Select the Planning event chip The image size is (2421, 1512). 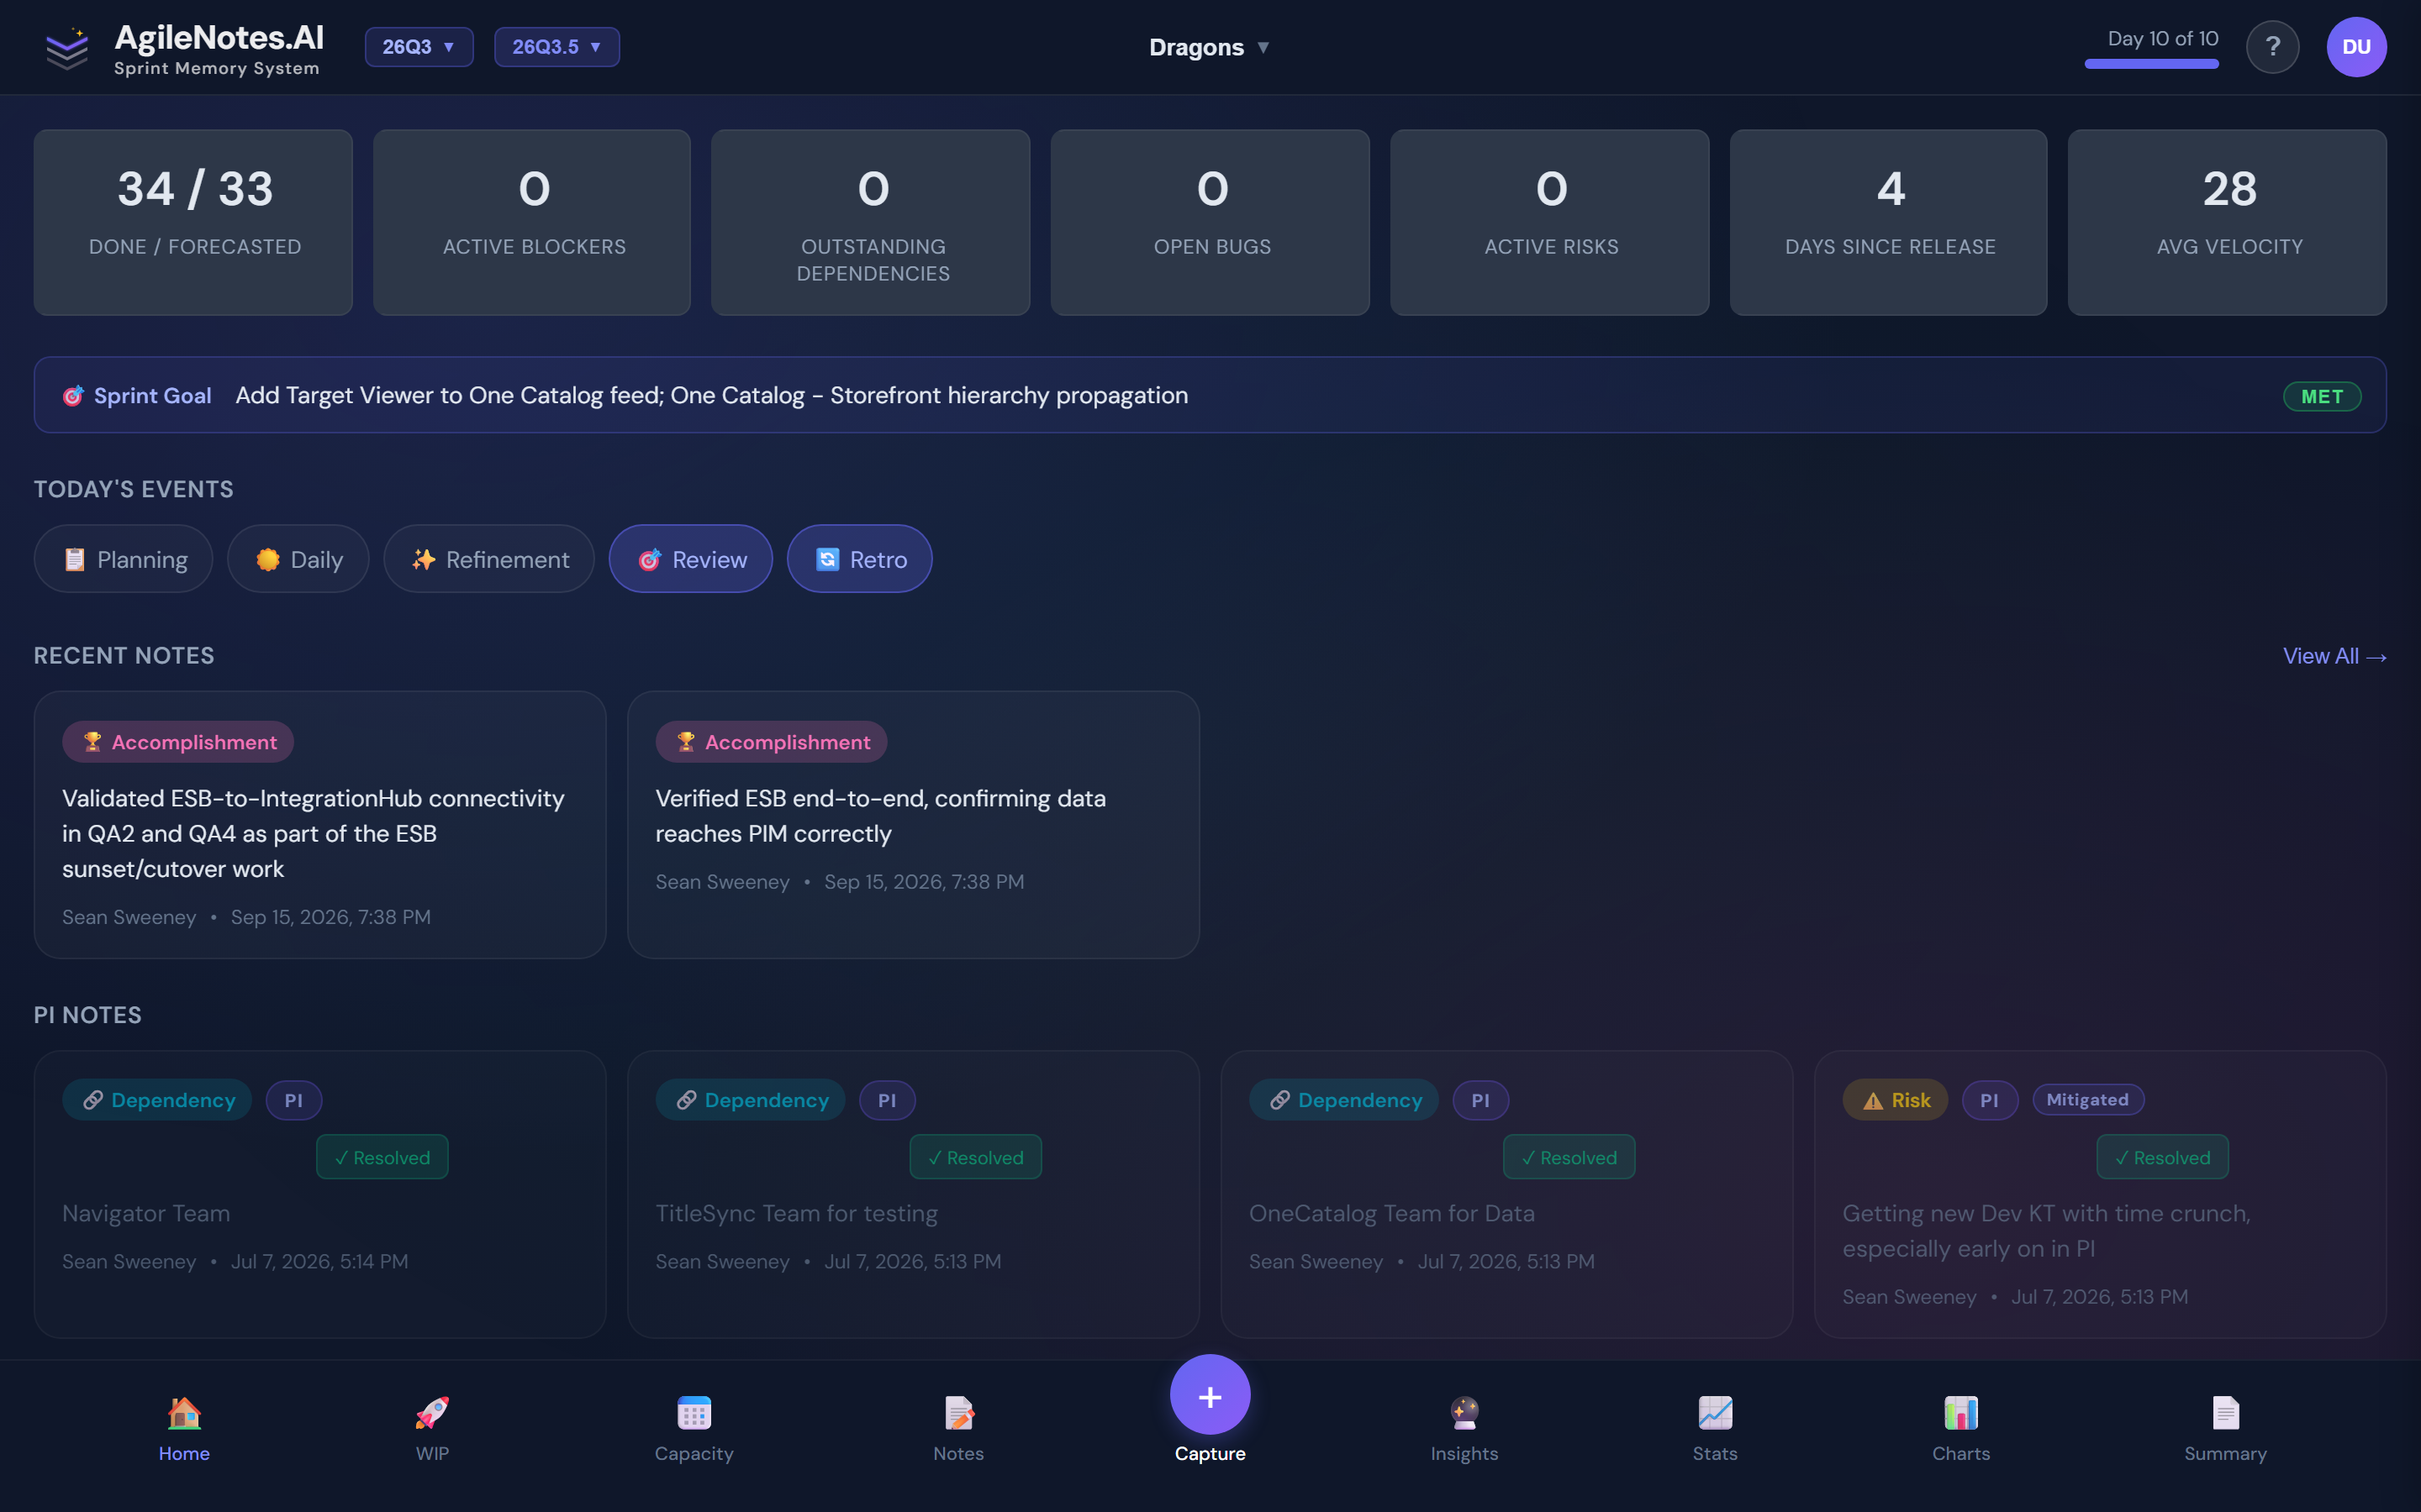tap(123, 559)
